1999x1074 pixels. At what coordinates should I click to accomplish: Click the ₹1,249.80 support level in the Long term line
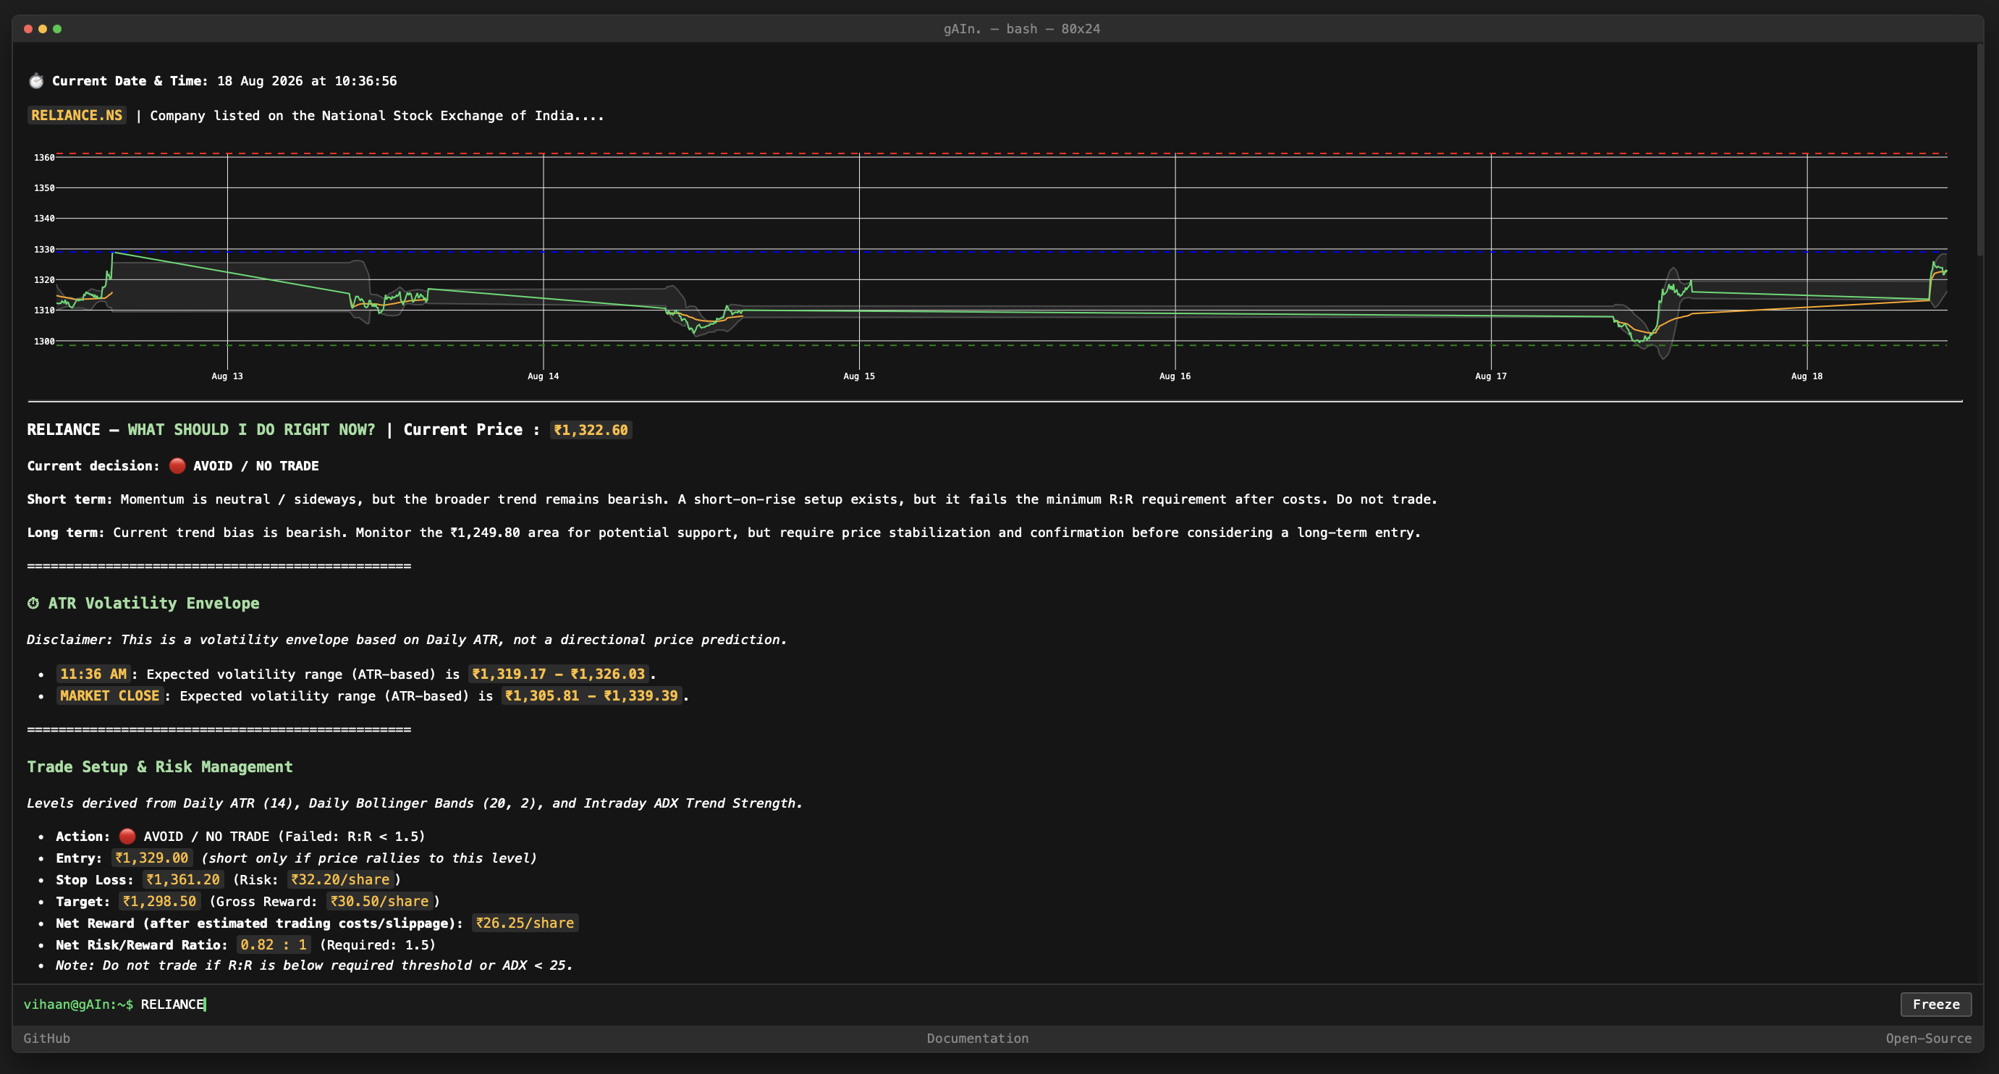point(485,533)
